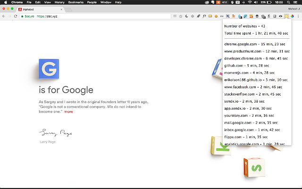Viewport: 302px width, 189px height.
Task: Click the orange pumpkin-shaped extension icon
Action: tap(216, 16)
